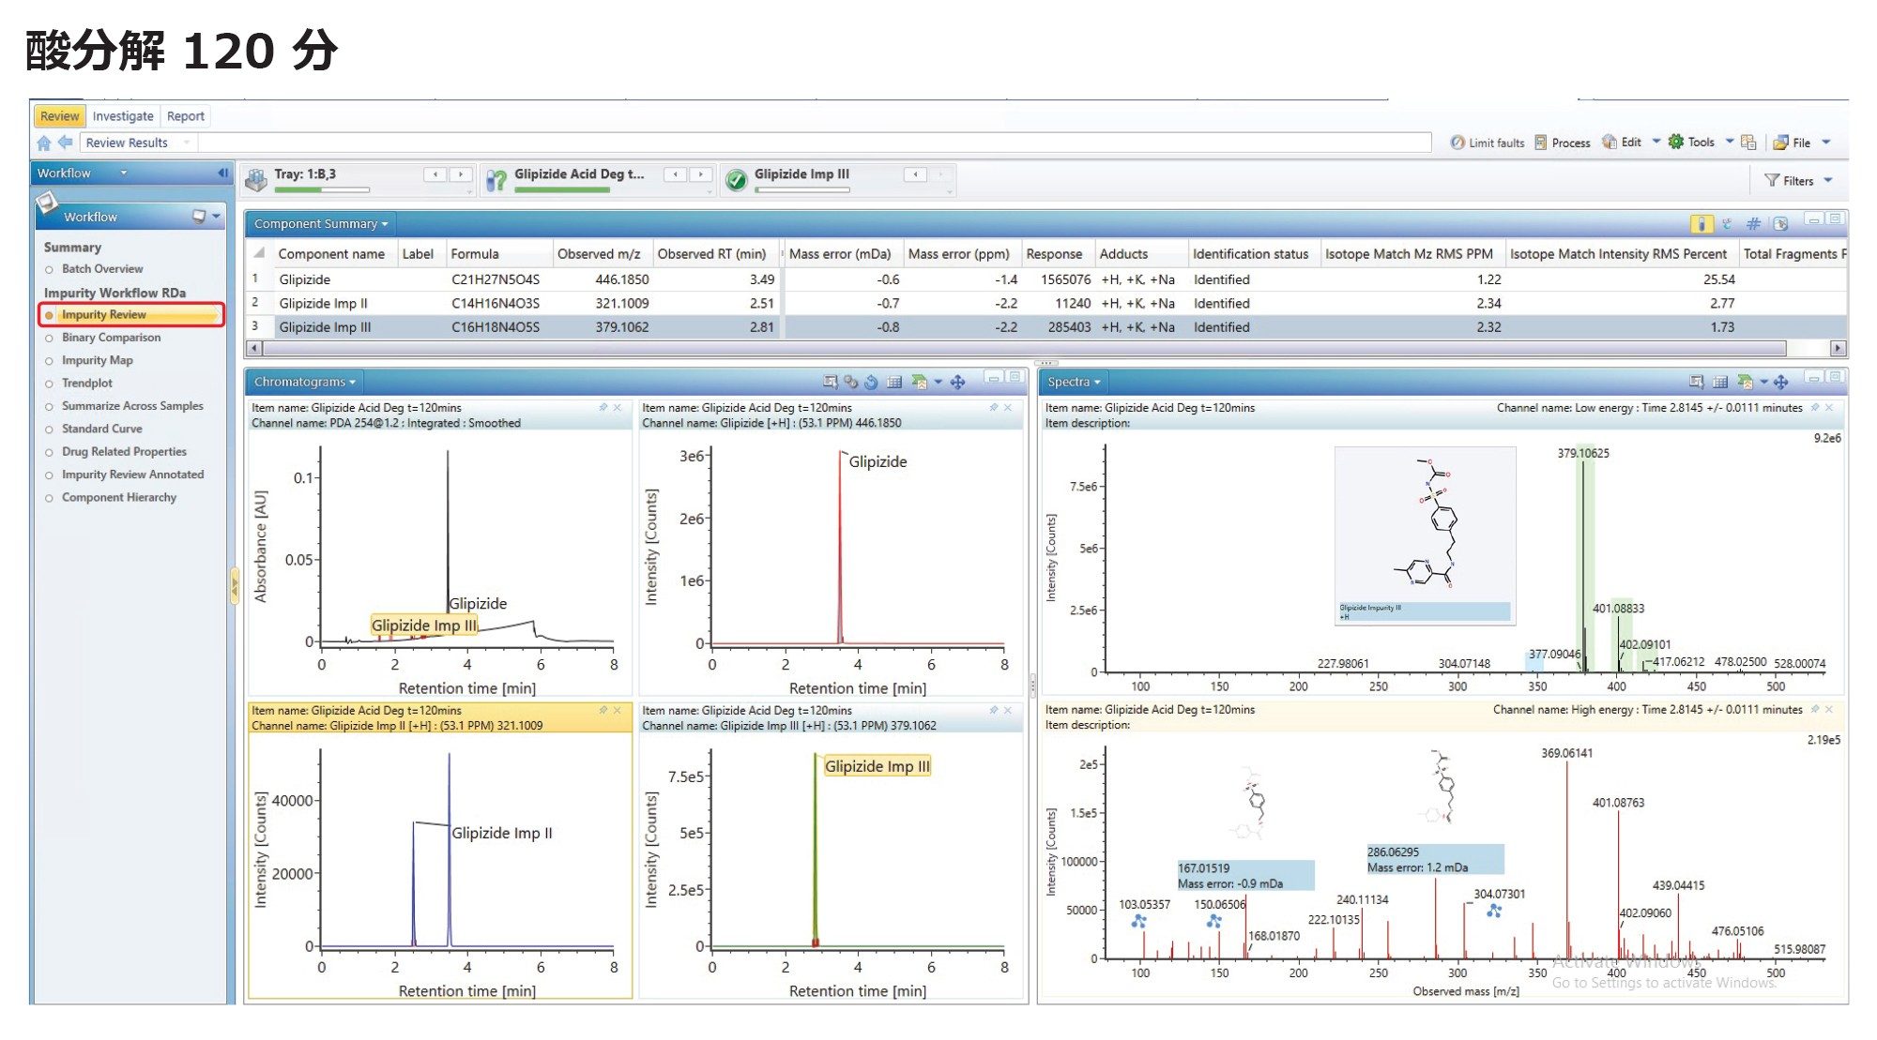Select Glipizide Imp II row in table

pyautogui.click(x=1045, y=304)
